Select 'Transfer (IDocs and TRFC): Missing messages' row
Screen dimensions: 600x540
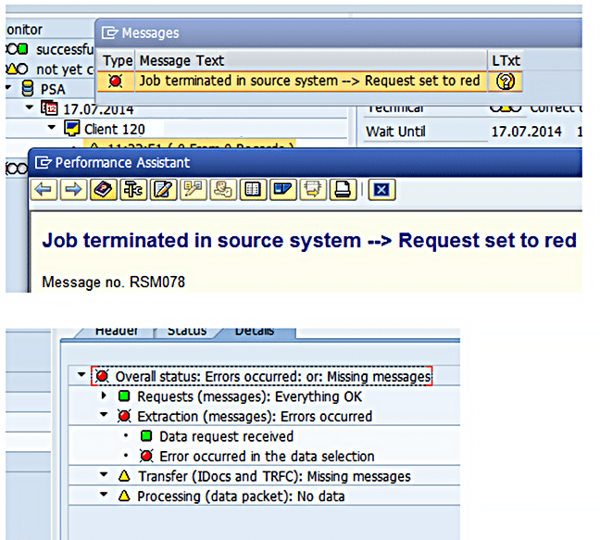pyautogui.click(x=274, y=476)
